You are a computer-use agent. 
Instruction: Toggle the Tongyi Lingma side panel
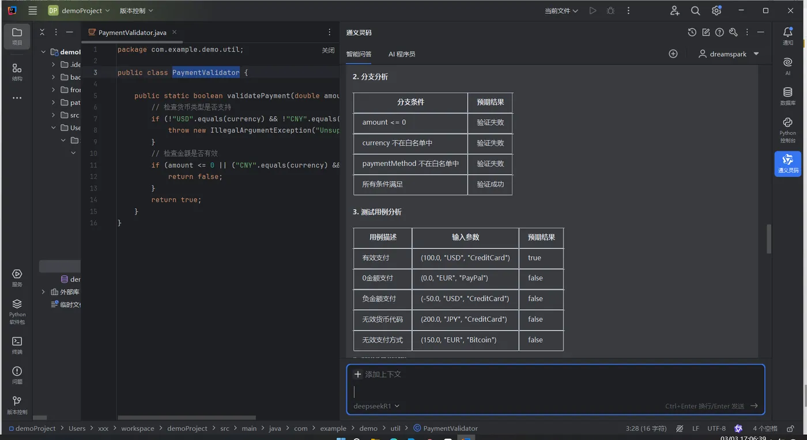(x=788, y=164)
